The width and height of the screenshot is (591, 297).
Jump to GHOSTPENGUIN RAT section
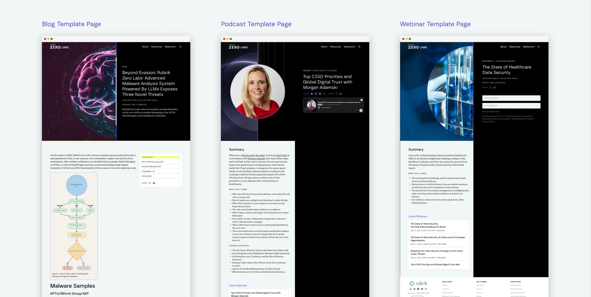point(161,166)
